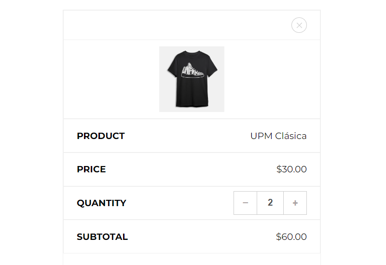Image resolution: width=386 pixels, height=265 pixels.
Task: Click blank space right of product thumbnail
Action: (273, 79)
